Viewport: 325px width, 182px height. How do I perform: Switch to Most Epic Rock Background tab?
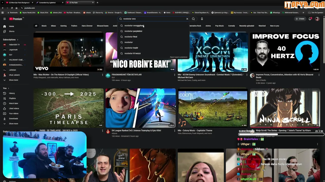(20, 3)
